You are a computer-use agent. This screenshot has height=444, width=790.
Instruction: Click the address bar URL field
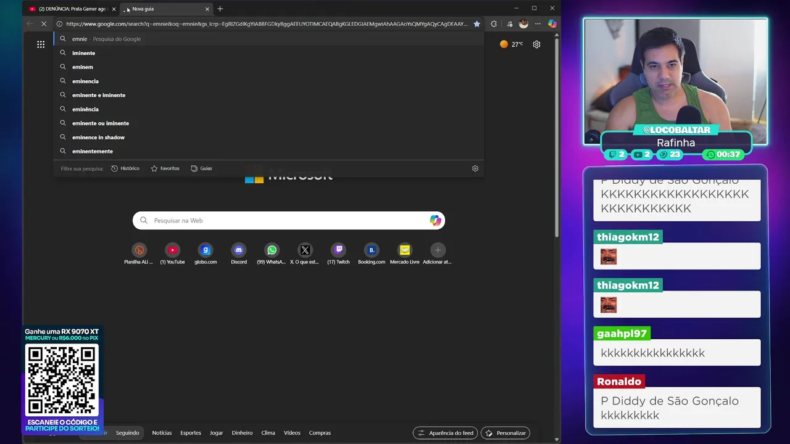267,24
